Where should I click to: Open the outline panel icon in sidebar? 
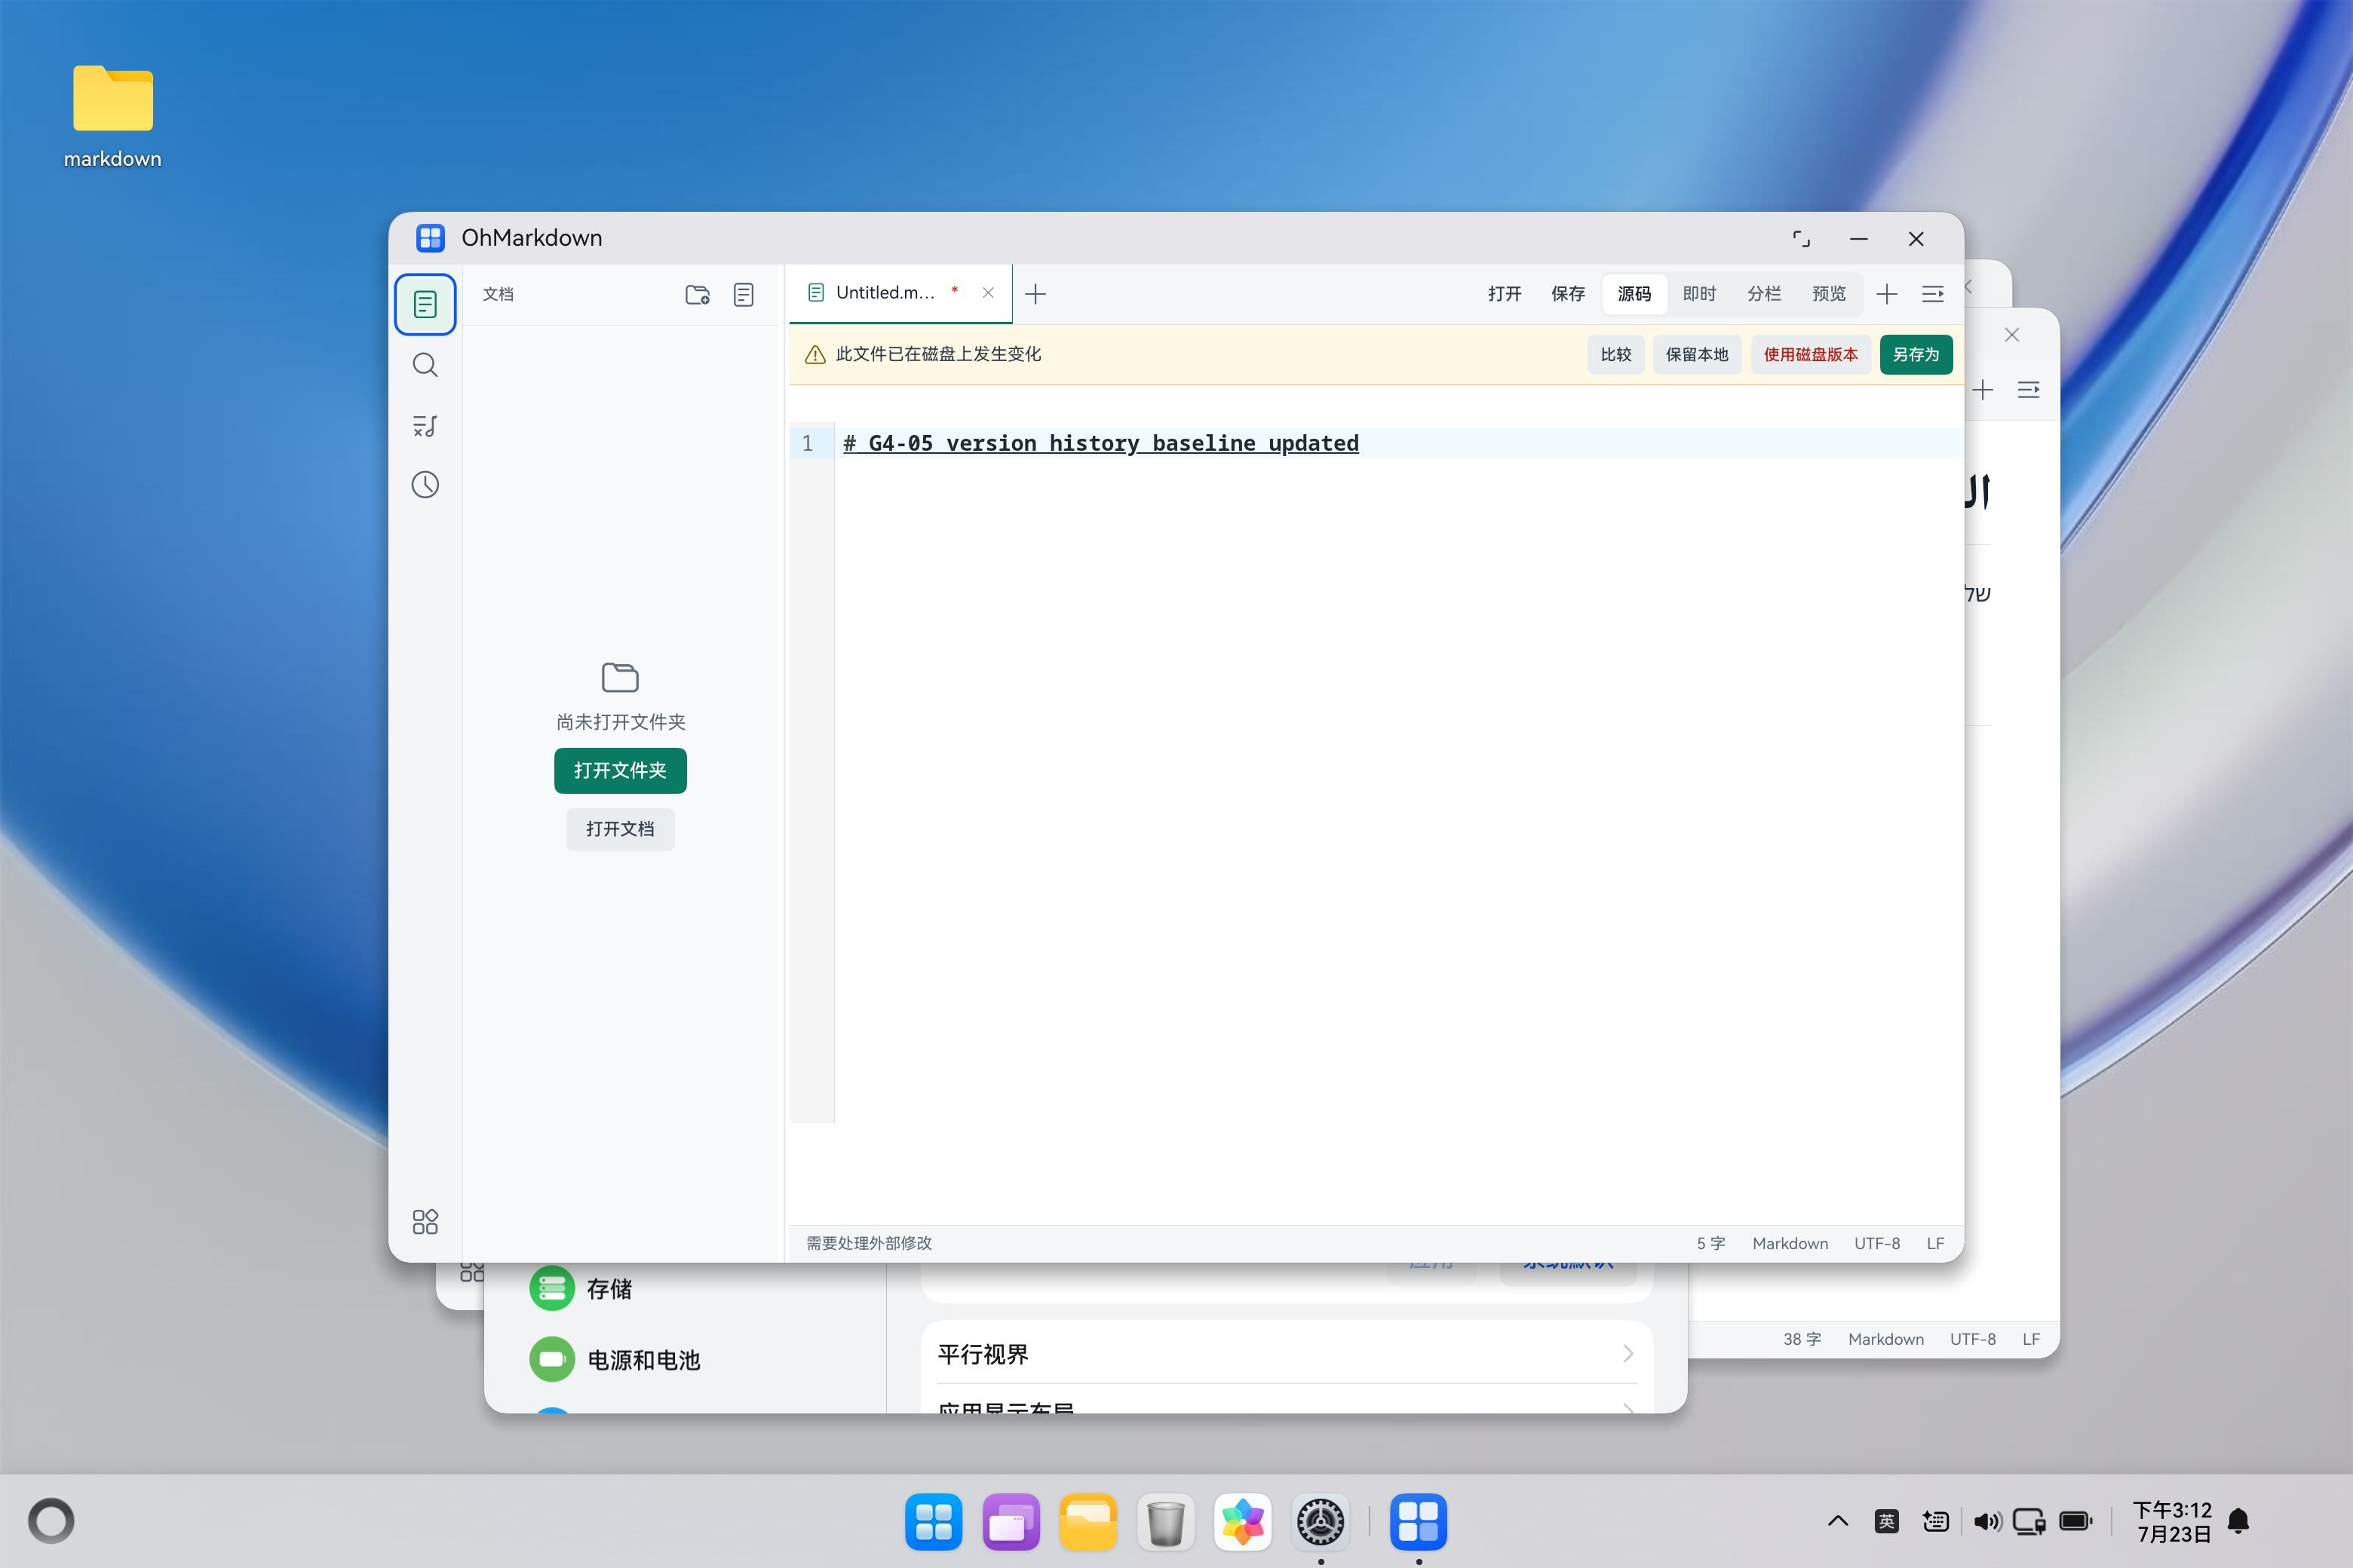(x=425, y=426)
